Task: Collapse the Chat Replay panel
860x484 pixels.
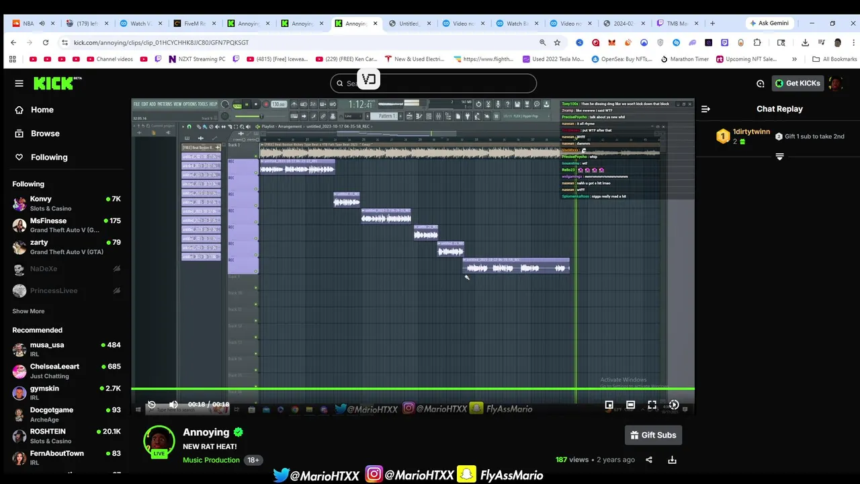Action: coord(705,109)
